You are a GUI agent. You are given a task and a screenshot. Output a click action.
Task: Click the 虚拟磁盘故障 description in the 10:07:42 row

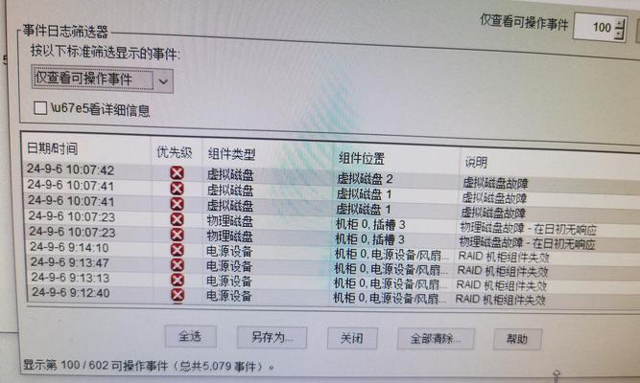(495, 183)
